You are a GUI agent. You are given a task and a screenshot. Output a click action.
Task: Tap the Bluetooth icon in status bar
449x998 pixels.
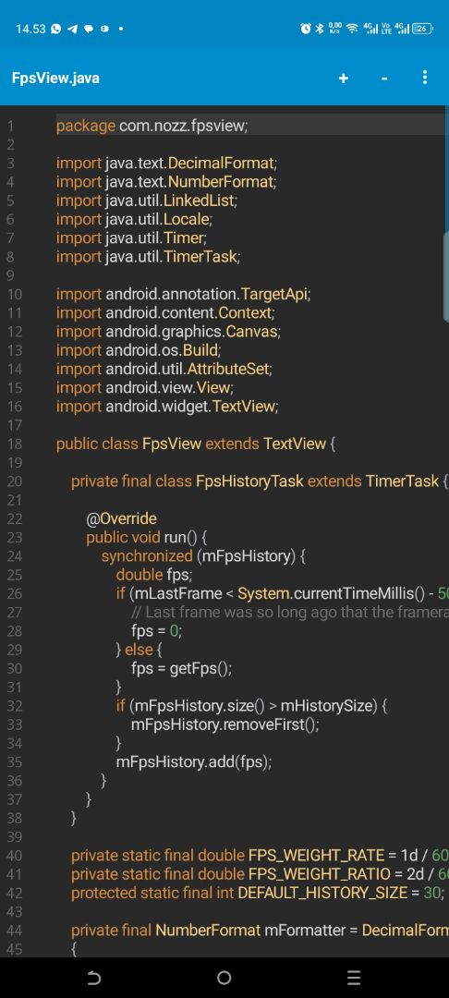point(320,29)
